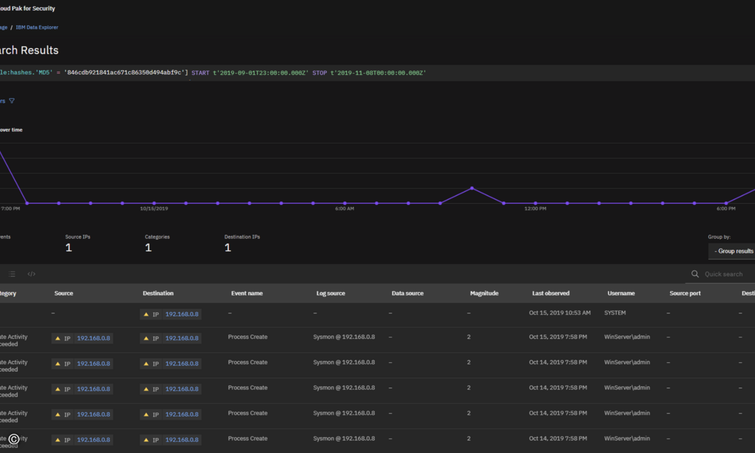
Task: Click the Categories count
Action: point(148,248)
